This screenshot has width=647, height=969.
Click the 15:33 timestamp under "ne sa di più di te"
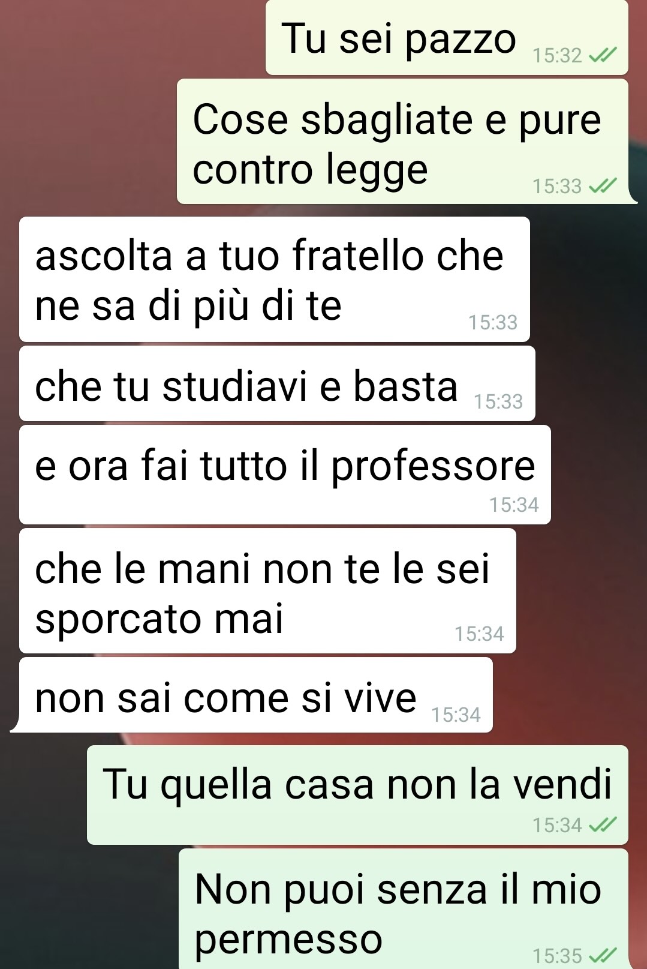tap(493, 322)
